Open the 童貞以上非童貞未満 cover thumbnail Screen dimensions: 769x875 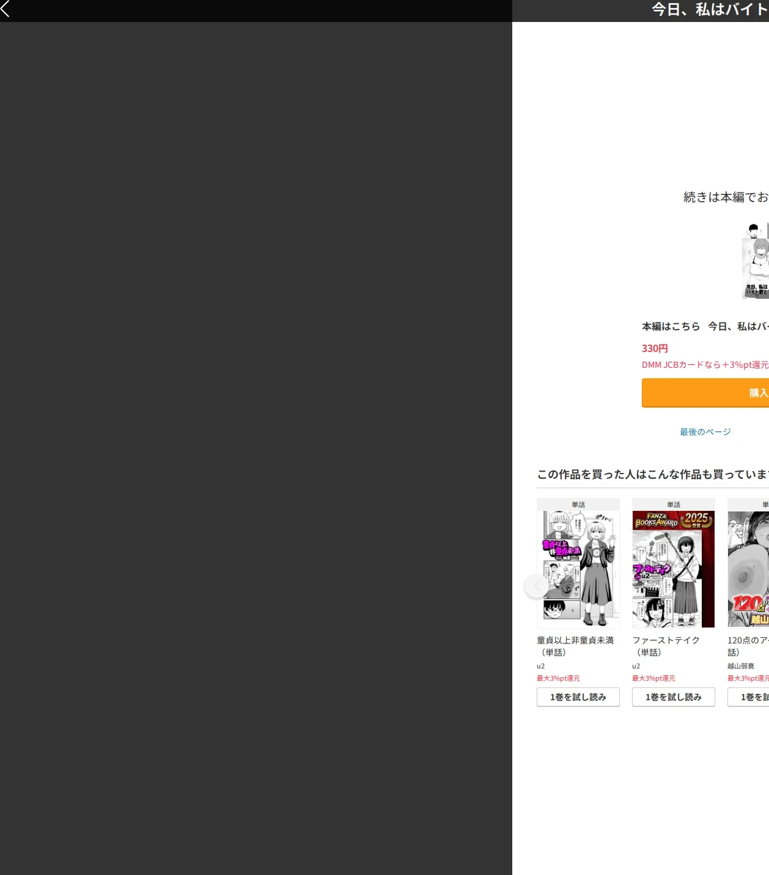tap(578, 569)
